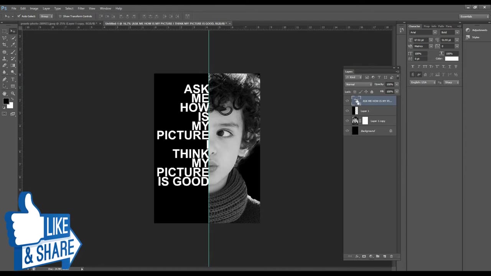
Task: Toggle Auto-Select checkbox
Action: (x=19, y=16)
